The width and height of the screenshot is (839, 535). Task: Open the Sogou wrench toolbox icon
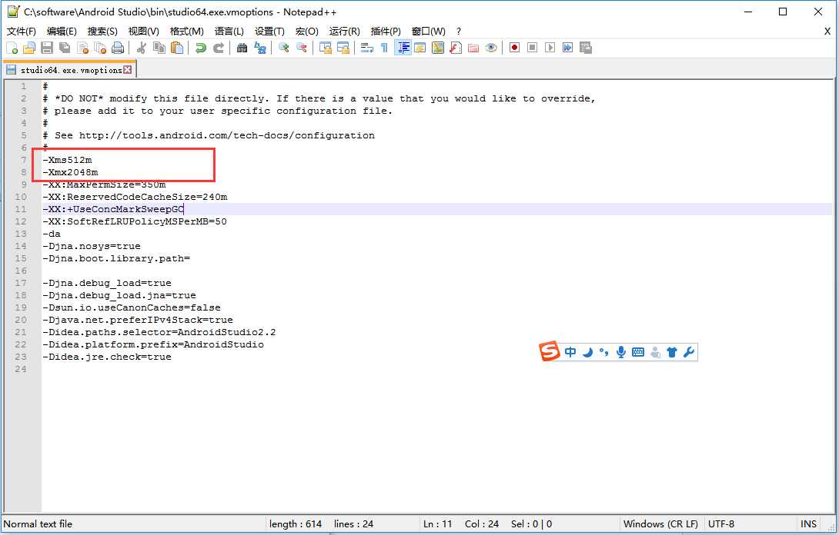pyautogui.click(x=689, y=352)
